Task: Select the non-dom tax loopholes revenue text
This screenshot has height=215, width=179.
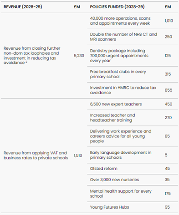Action: (x=32, y=56)
